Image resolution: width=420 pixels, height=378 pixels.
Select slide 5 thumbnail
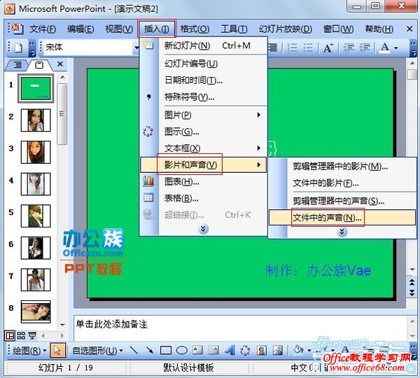point(36,216)
